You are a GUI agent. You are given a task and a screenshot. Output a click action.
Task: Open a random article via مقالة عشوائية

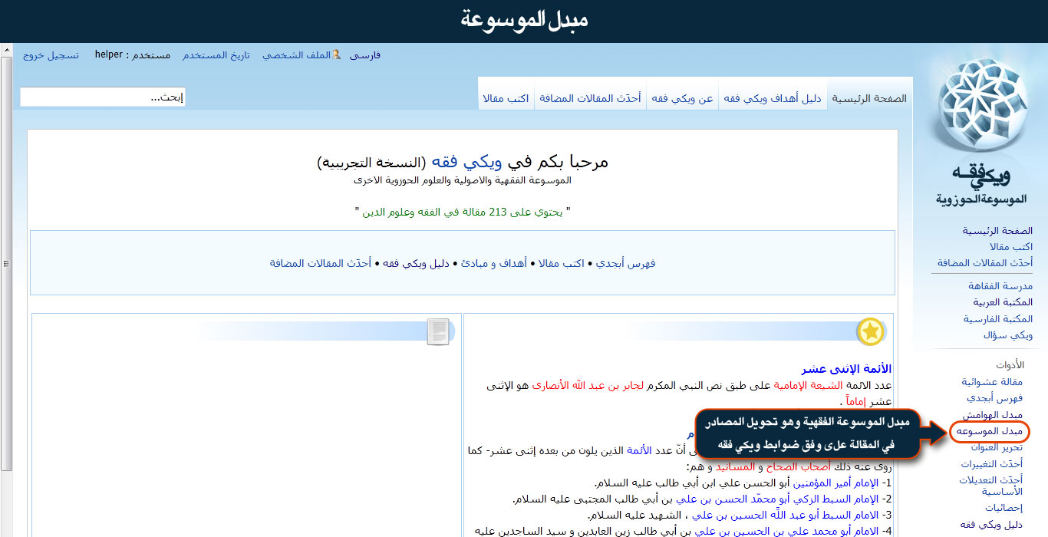coord(992,381)
